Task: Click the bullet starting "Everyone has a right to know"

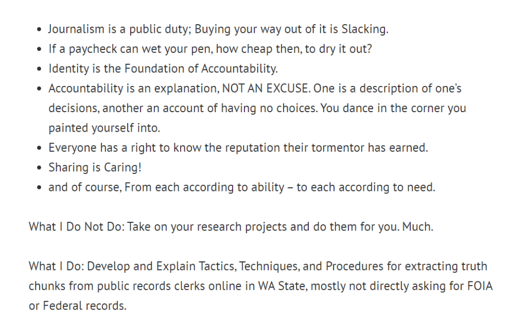Action: coord(238,148)
